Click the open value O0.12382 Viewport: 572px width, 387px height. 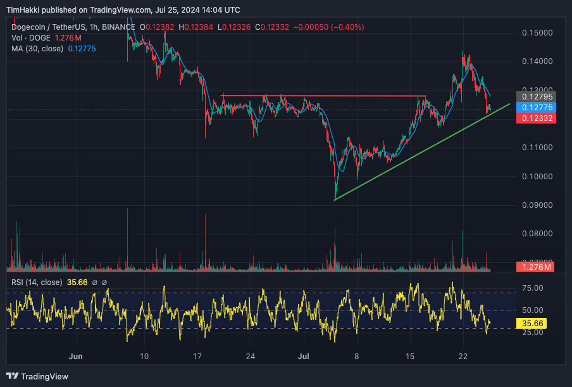tap(157, 27)
